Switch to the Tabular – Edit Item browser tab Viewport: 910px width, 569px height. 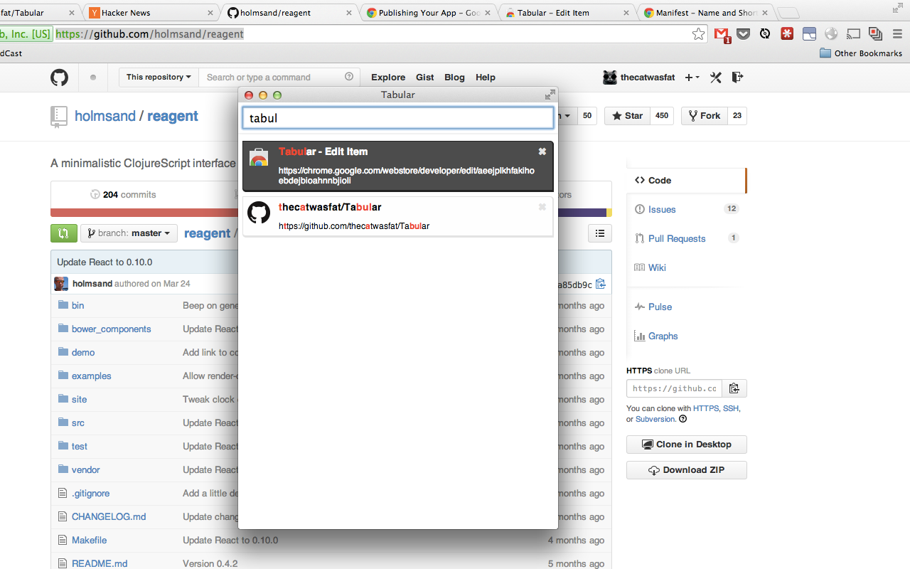click(567, 13)
